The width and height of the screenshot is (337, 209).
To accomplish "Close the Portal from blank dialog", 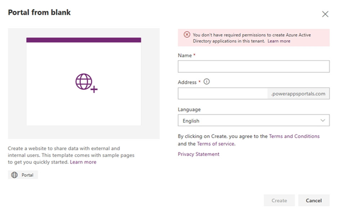I will [325, 14].
